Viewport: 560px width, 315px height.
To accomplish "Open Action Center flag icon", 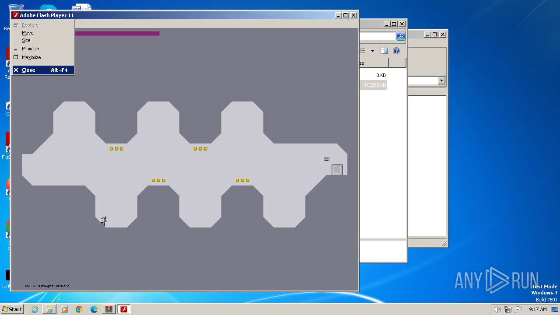I will tap(518, 309).
